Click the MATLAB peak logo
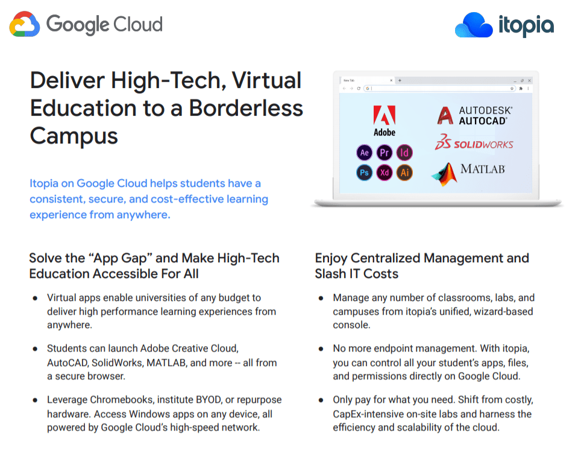Viewport: 581px width, 454px height. pos(444,174)
